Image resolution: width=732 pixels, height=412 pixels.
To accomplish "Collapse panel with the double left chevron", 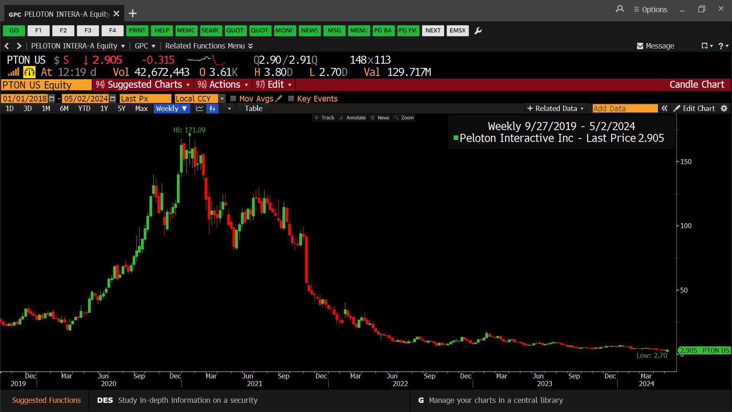I will 665,109.
